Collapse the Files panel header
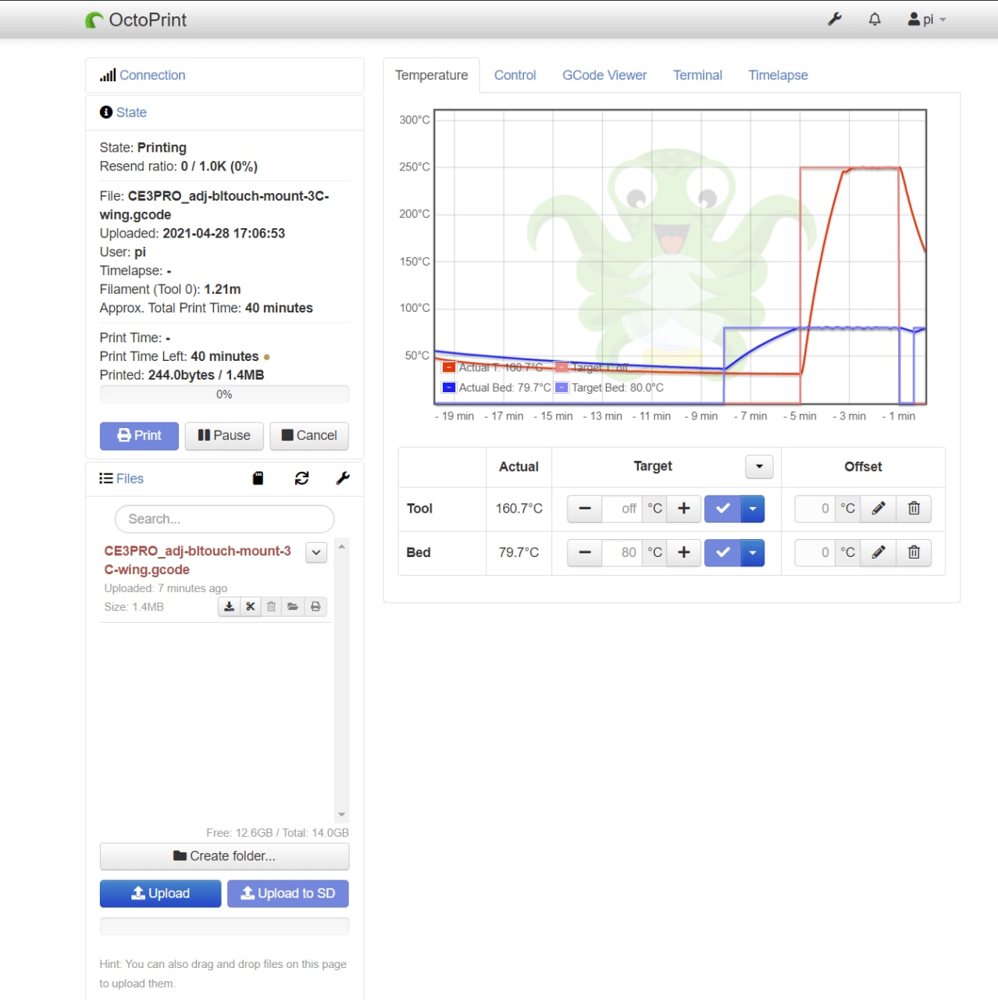The height and width of the screenshot is (1000, 998). pos(130,478)
